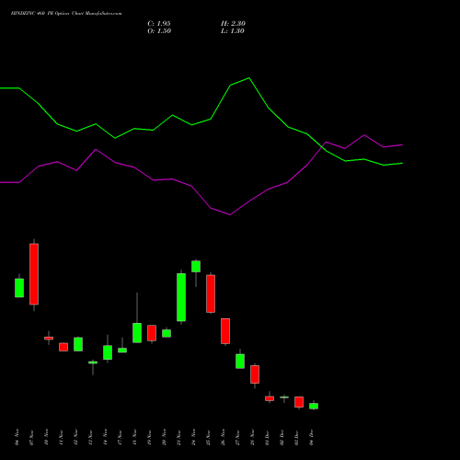Click the purple indicator line at its lowest point
The image size is (460, 460).
[x=230, y=214]
